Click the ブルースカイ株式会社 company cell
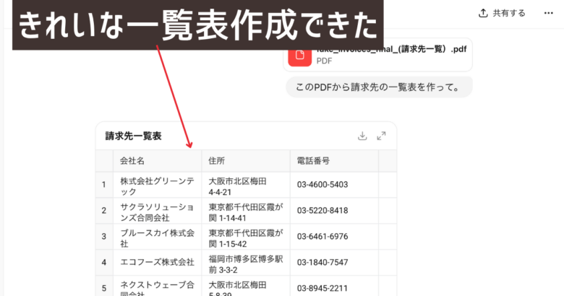The image size is (564, 296). point(157,237)
